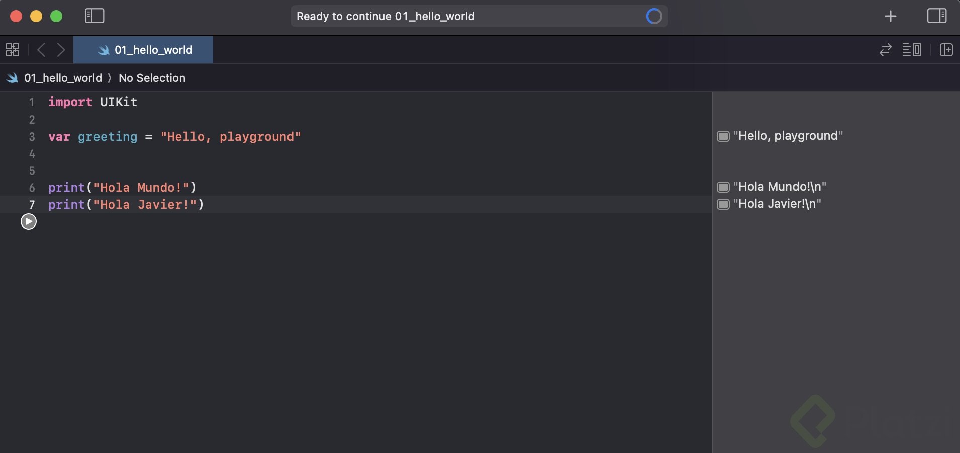Open the related items grid menu
Screen dimensions: 960x453
tap(12, 50)
